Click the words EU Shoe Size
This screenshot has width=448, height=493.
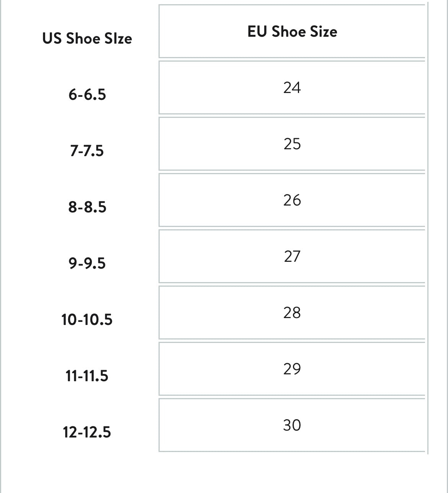point(292,31)
